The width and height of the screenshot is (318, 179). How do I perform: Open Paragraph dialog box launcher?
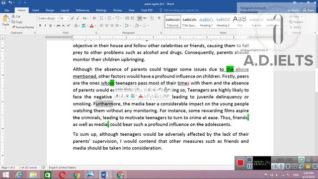pyautogui.click(x=161, y=33)
